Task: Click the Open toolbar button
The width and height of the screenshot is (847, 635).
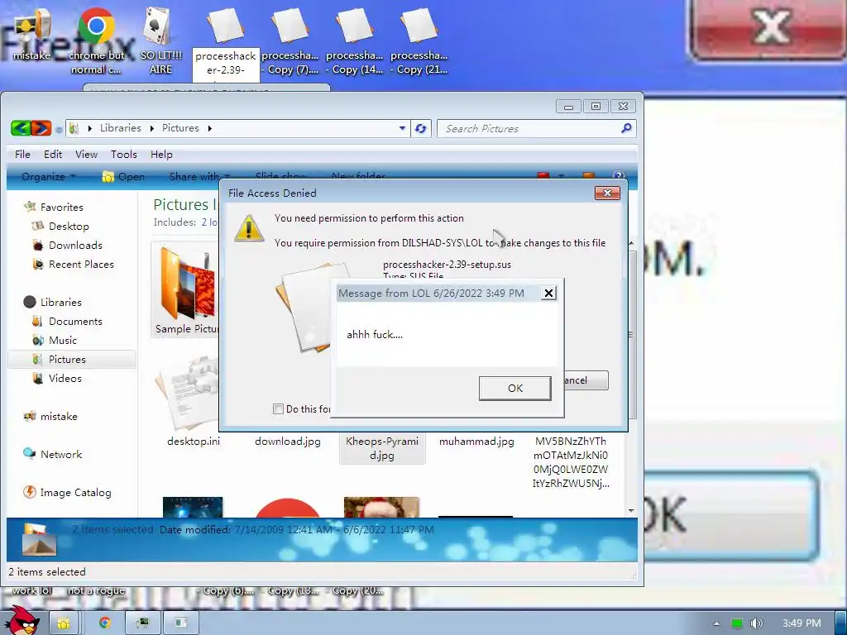Action: pyautogui.click(x=124, y=177)
